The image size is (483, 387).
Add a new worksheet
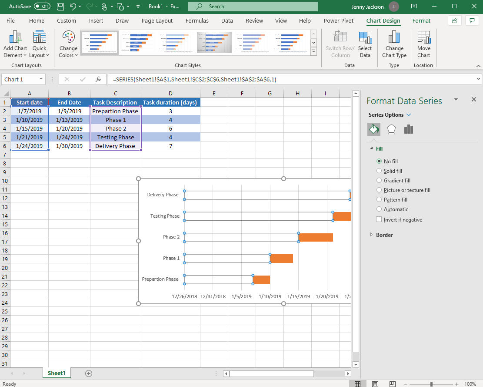(89, 373)
